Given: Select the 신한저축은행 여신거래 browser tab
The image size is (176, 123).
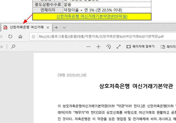Looking at the screenshot, I should [x=27, y=27].
